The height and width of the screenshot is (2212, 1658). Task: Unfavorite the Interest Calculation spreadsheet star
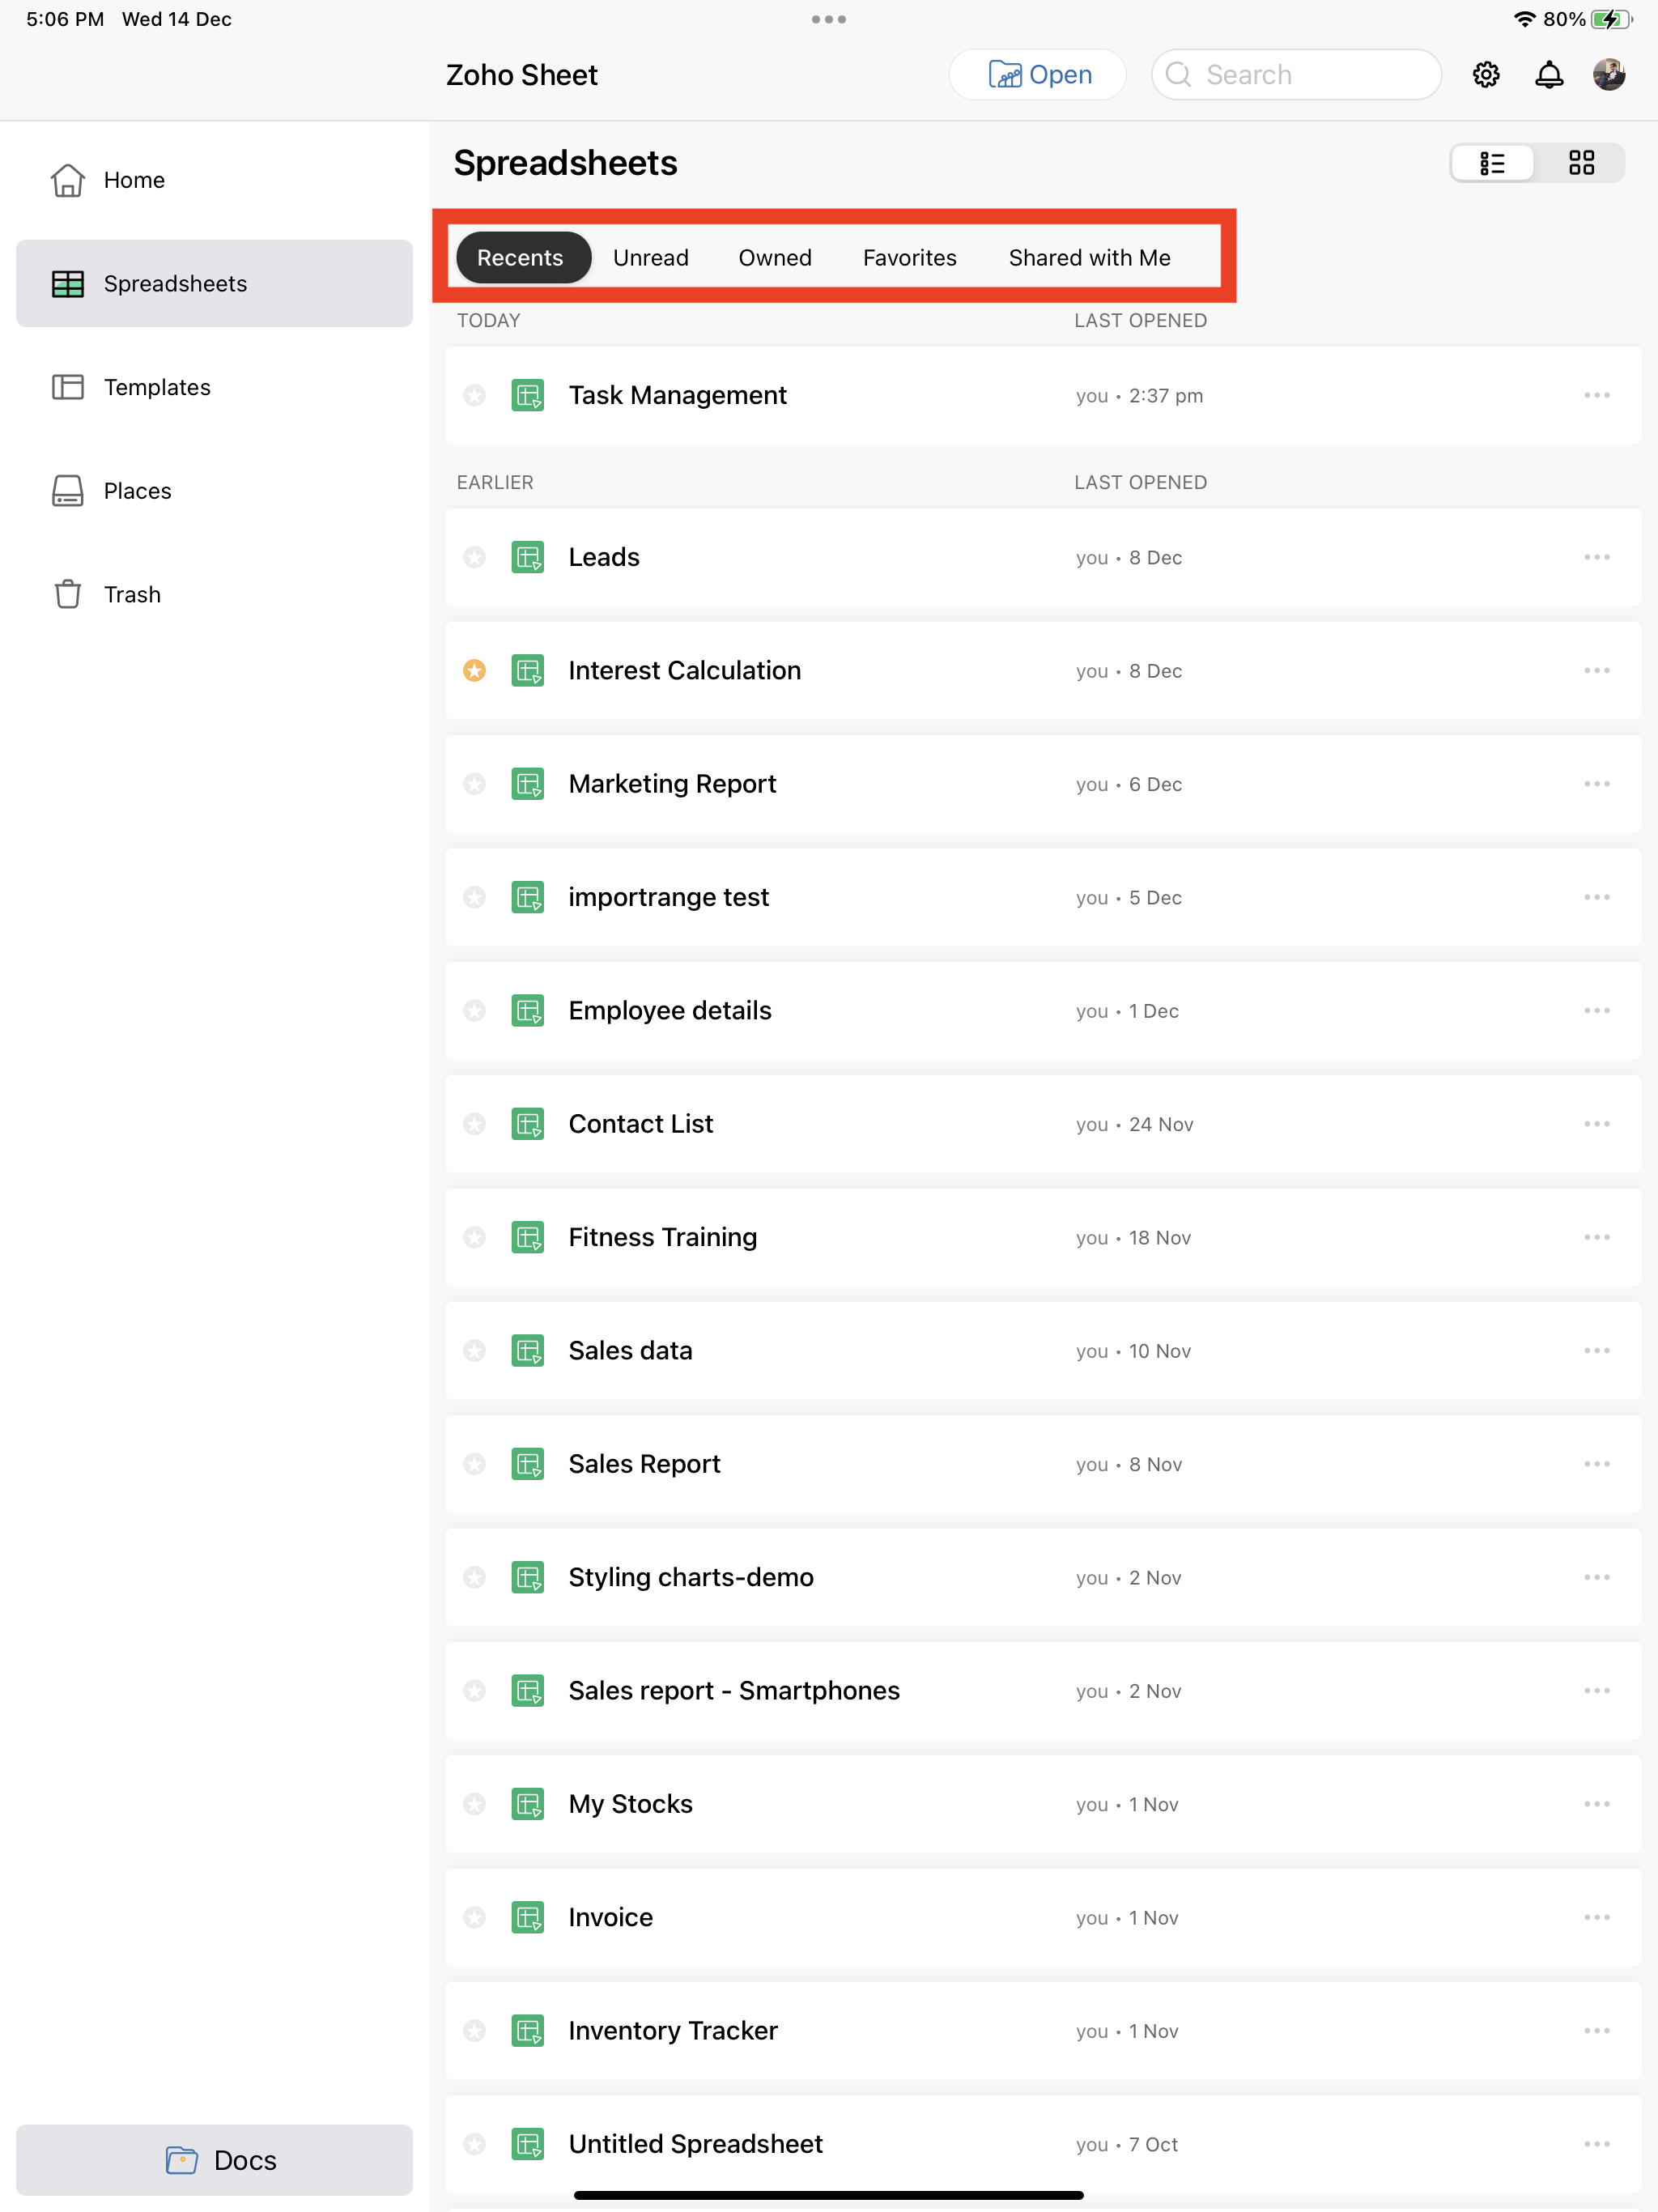[474, 671]
